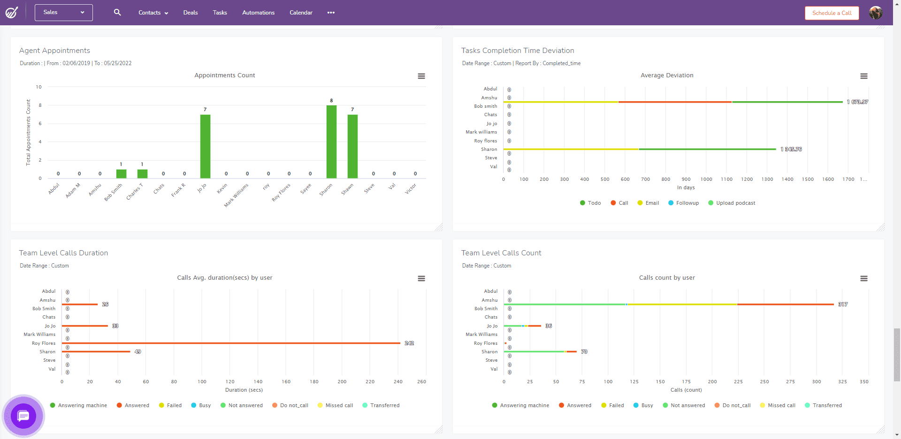Expand the Contacts dropdown menu
Screen dimensions: 901x439
pos(153,13)
